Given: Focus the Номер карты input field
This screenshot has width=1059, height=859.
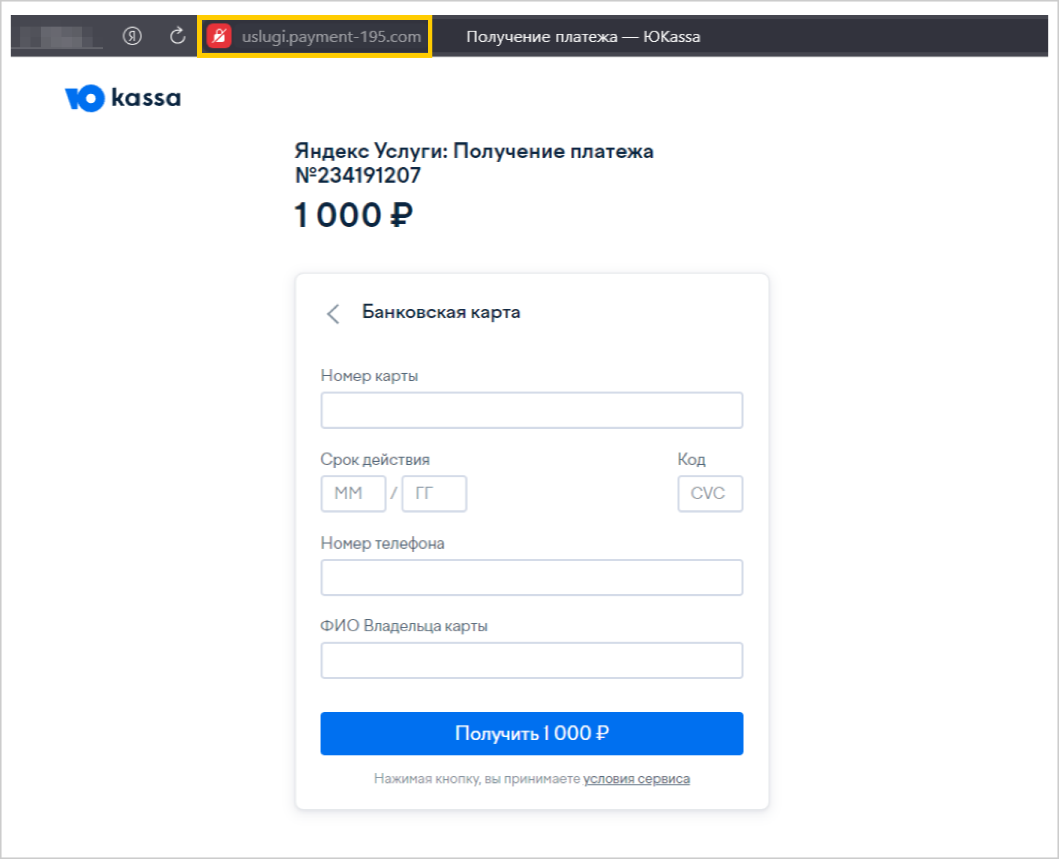Looking at the screenshot, I should pos(532,410).
